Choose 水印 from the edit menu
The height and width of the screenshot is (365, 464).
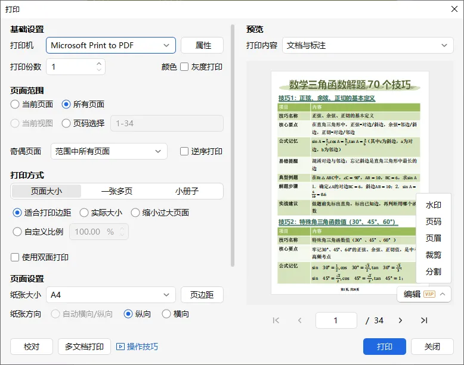pos(433,205)
